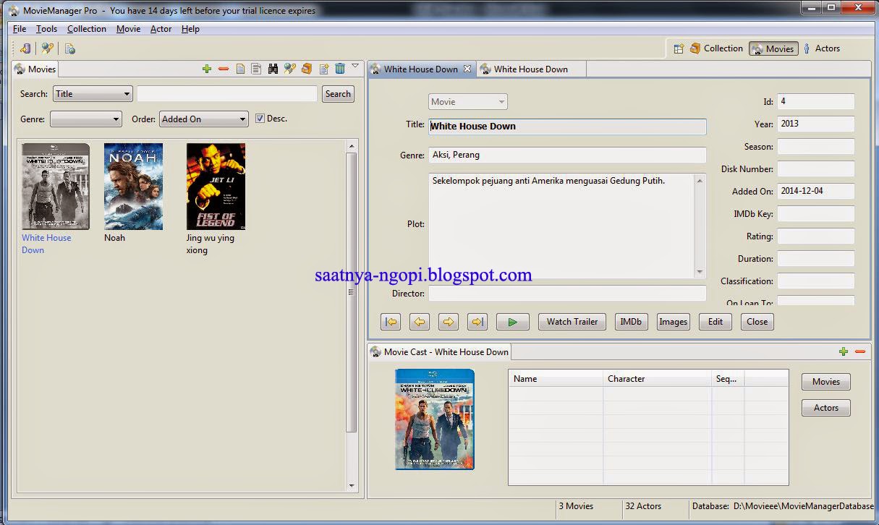Viewport: 879px width, 525px height.
Task: Select the Noah movie poster thumbnail
Action: coord(133,187)
